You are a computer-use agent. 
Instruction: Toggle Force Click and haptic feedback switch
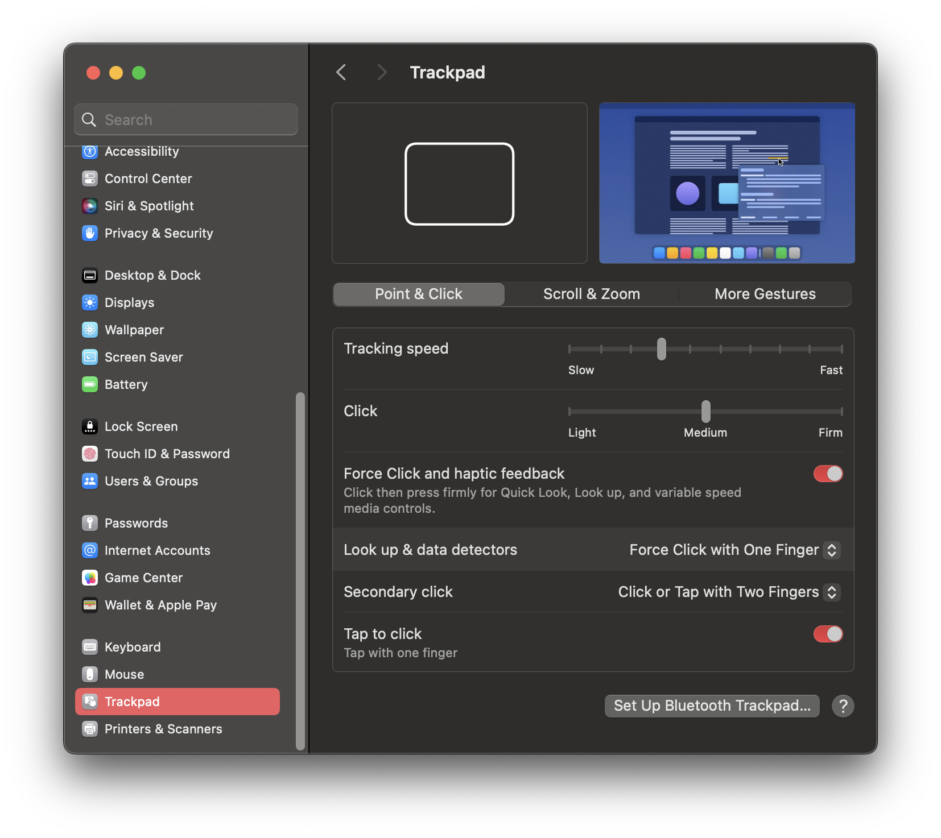[828, 474]
